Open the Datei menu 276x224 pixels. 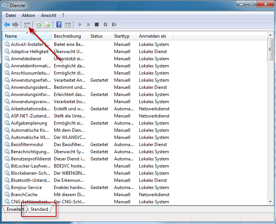coord(11,15)
